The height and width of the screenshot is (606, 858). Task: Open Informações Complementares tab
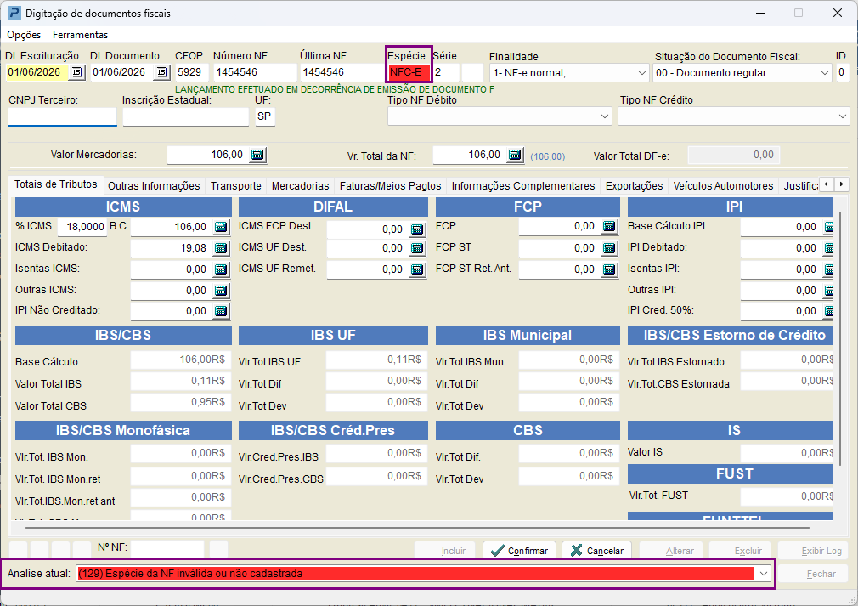point(523,186)
